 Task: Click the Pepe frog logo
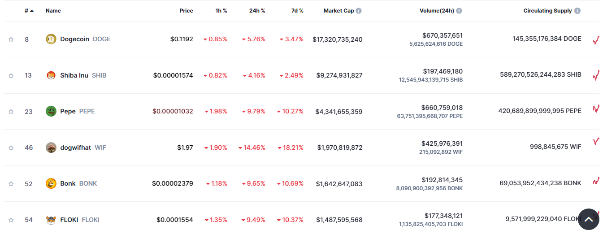(51, 111)
